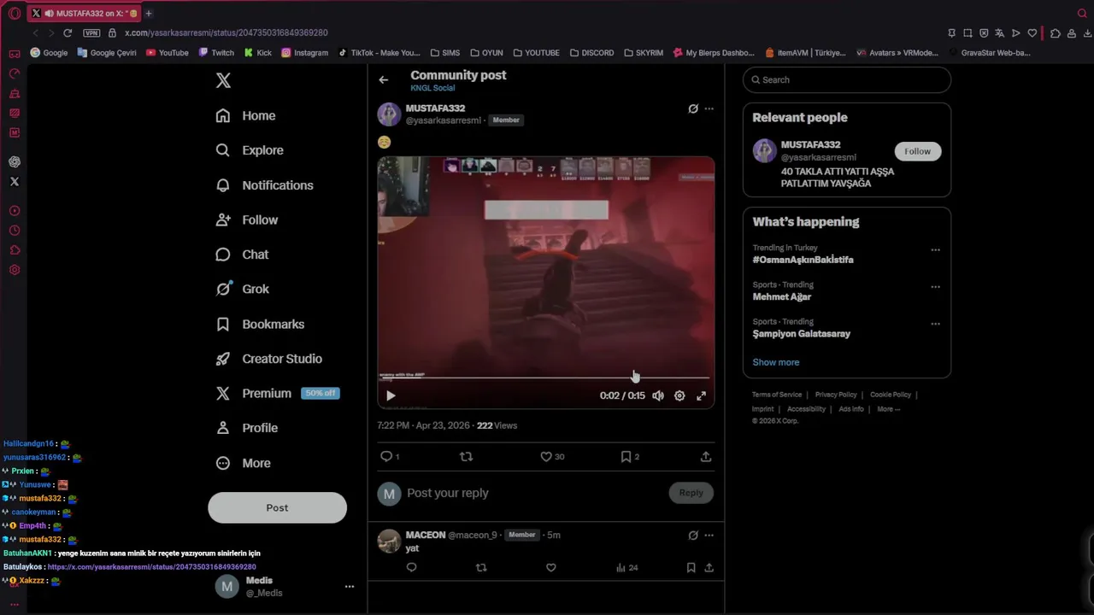Open footer More dropdown

pyautogui.click(x=888, y=409)
